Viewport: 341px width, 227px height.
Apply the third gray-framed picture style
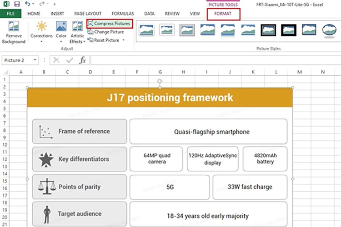[187, 30]
